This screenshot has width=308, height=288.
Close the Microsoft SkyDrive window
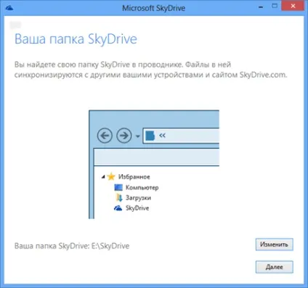click(293, 6)
